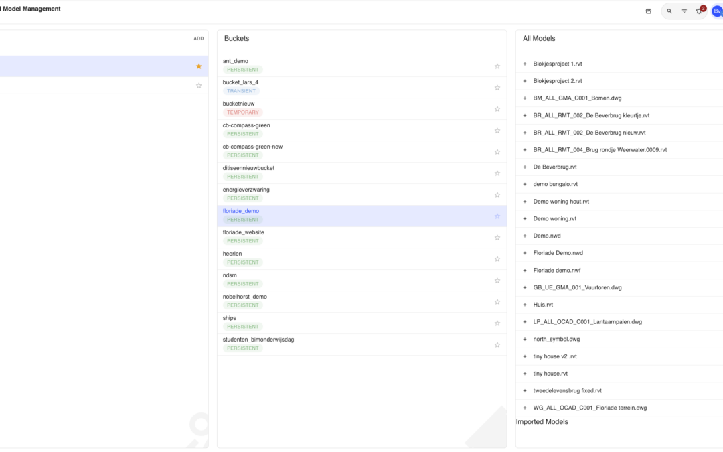Viewport: 723px width, 452px height.
Task: Toggle favorite star for bucket_lars_4
Action: [x=497, y=88]
